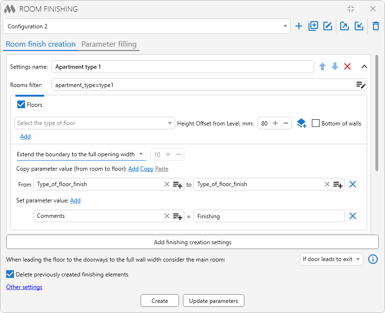This screenshot has height=313, width=385.
Task: Click the Settings name input field
Action: pyautogui.click(x=183, y=66)
